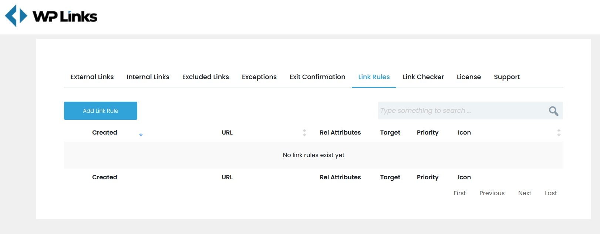Sort by Created column arrow
Viewport: 600px width, 234px height.
click(141, 135)
